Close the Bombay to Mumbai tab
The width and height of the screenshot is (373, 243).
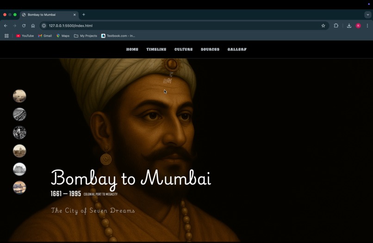coord(75,14)
